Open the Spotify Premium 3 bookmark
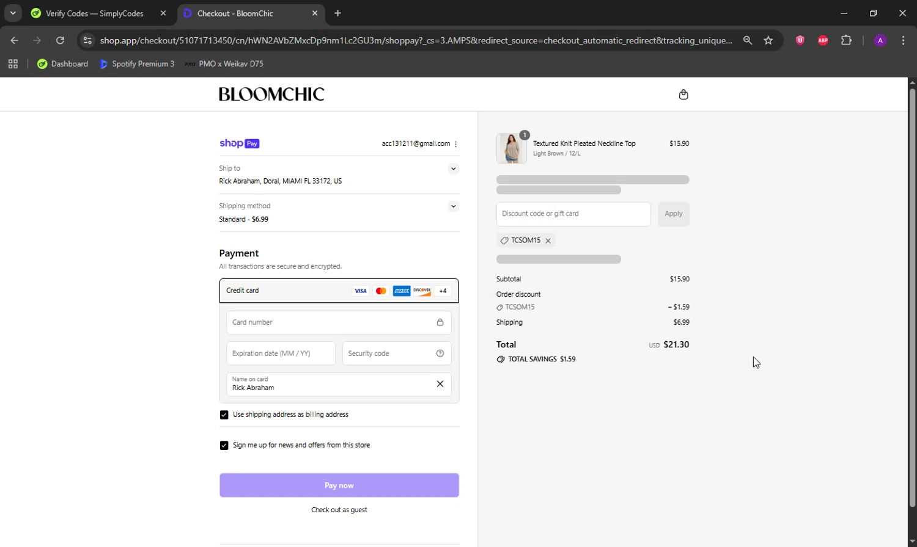 tap(137, 63)
